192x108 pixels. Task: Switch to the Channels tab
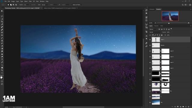[x=156, y=26]
